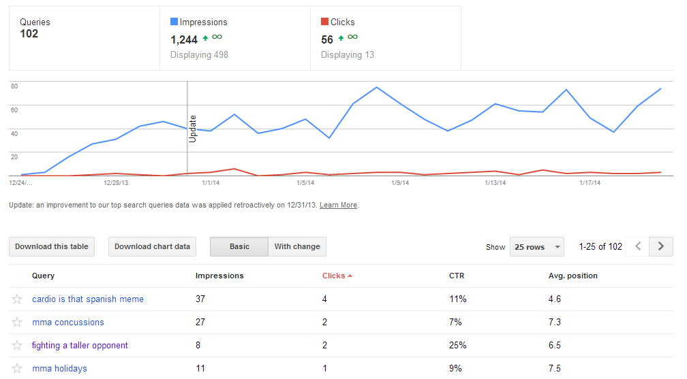Switch to With change view

click(x=297, y=246)
